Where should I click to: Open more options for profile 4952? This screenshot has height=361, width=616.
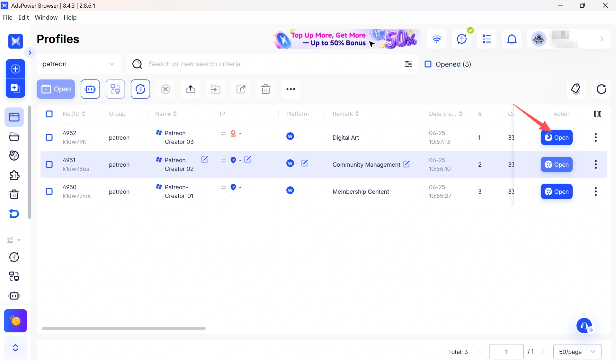click(596, 137)
